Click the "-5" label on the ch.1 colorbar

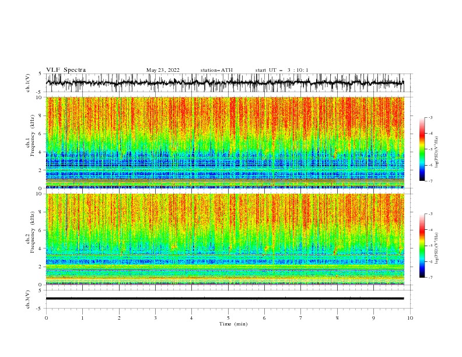pos(430,149)
